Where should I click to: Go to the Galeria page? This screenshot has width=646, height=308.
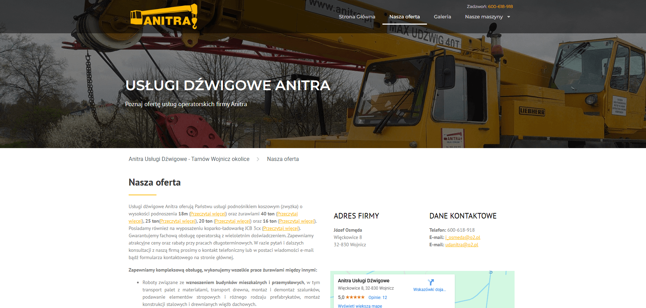click(442, 17)
